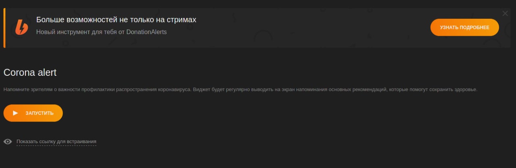Close the promo banner with X
This screenshot has height=168, width=516.
point(505,14)
